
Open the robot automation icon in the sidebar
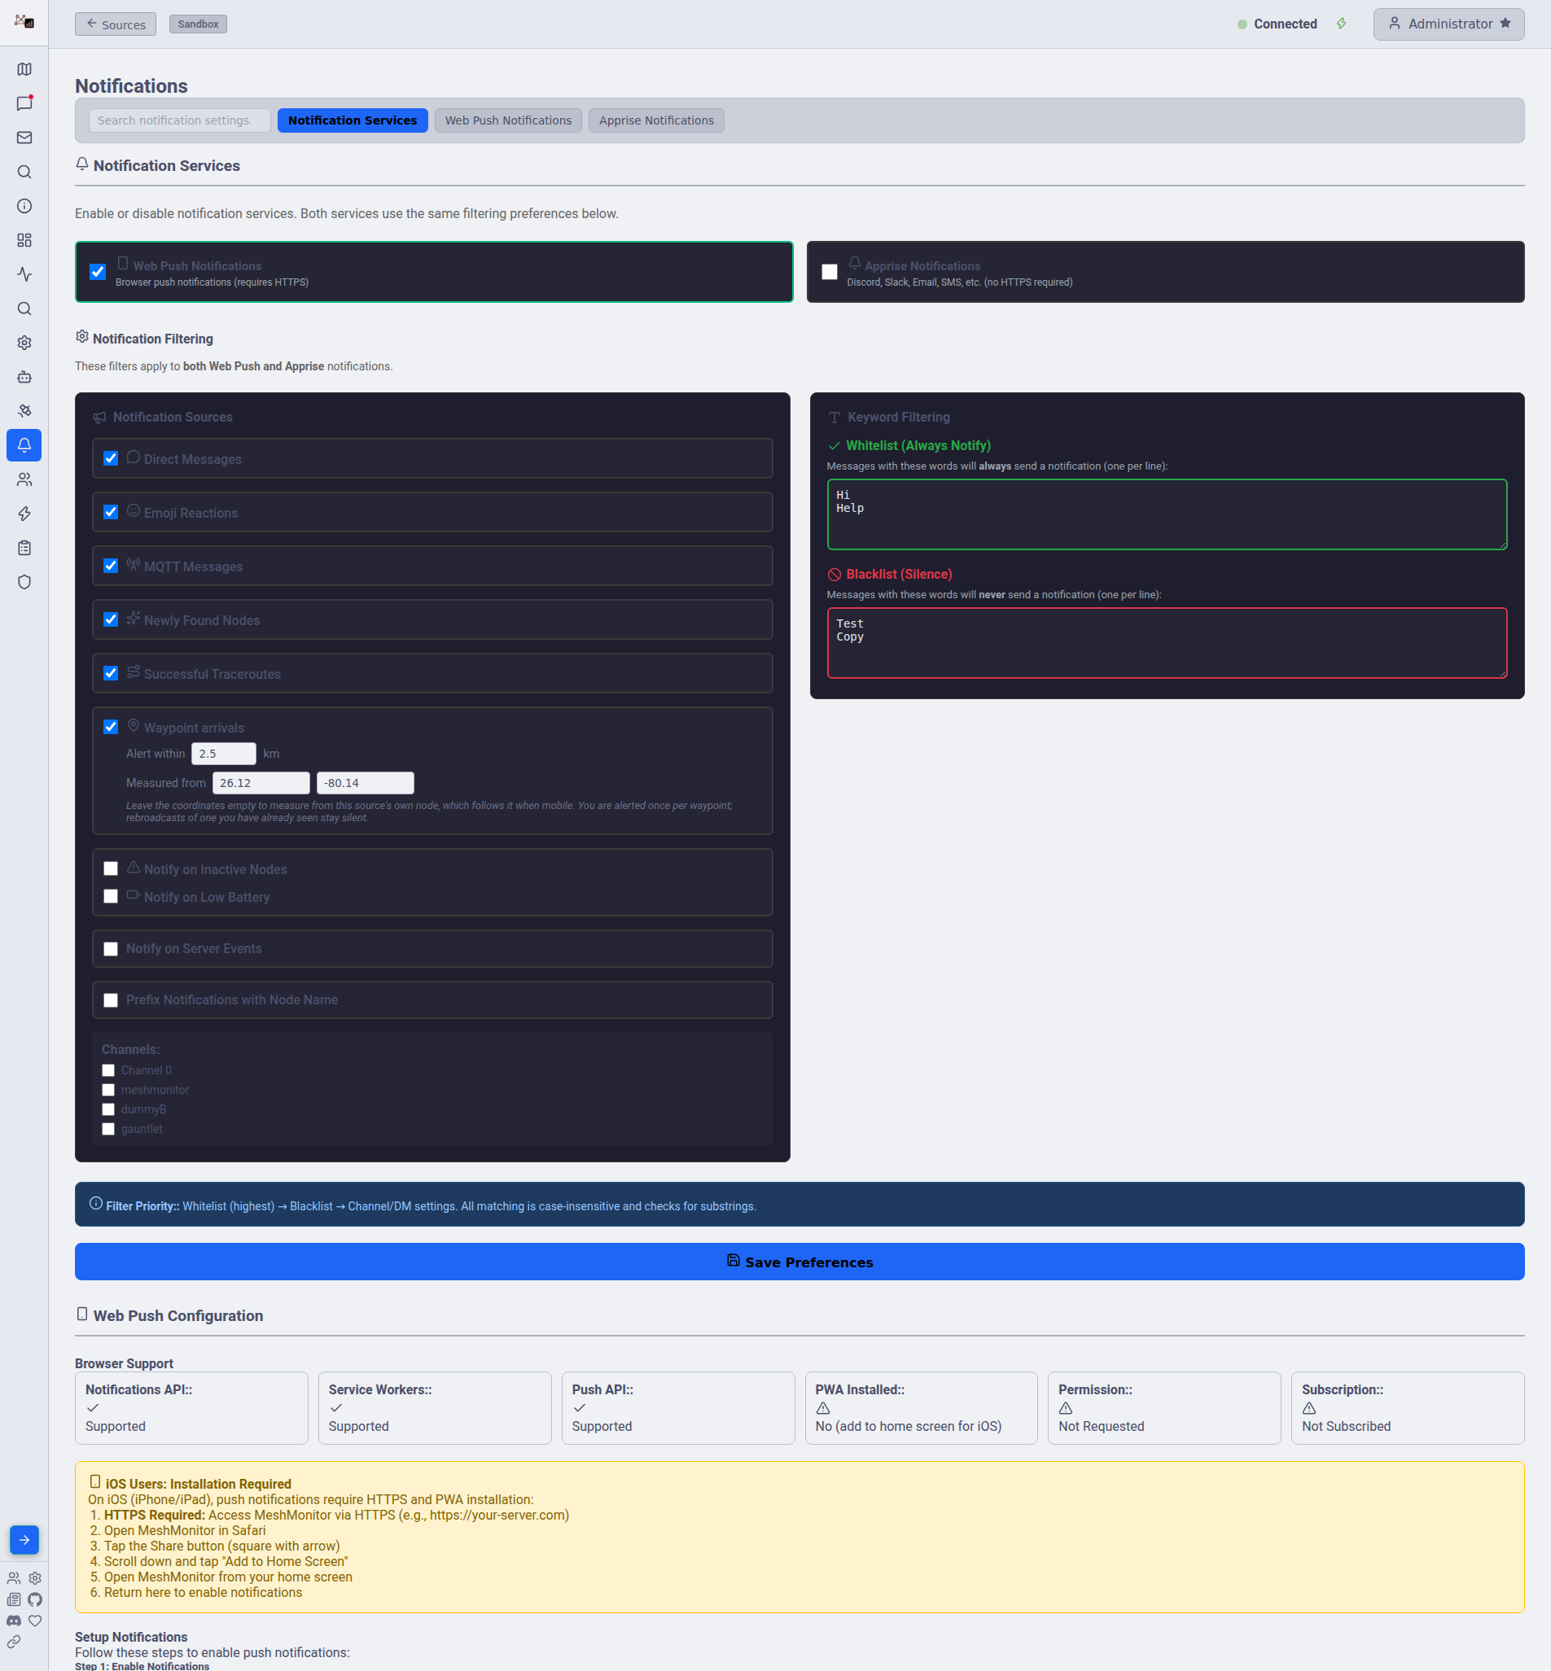pos(24,378)
